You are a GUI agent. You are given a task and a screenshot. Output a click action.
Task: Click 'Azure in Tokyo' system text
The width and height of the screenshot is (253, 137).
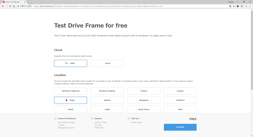(x=101, y=122)
